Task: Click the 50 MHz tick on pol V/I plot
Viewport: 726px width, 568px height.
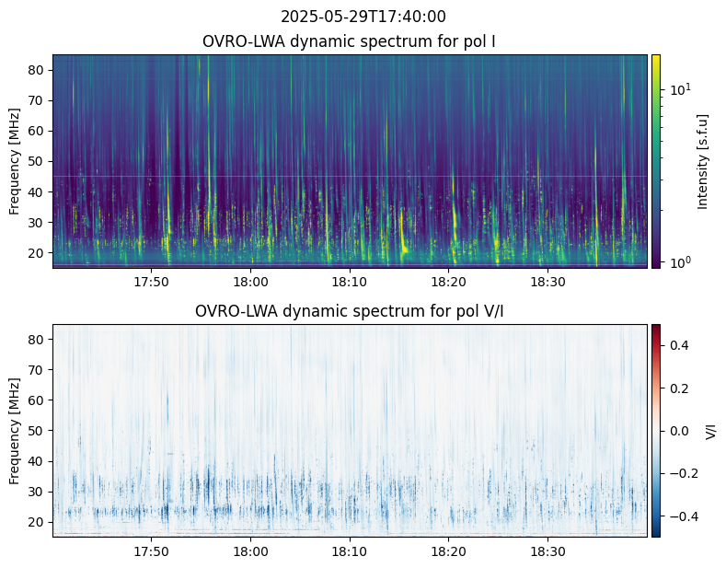Action: (x=40, y=431)
